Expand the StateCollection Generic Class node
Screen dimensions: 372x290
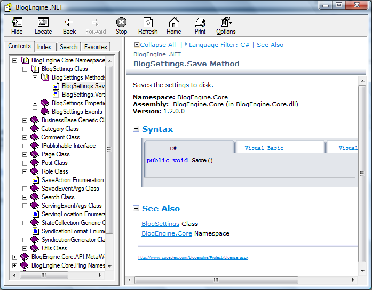[25, 223]
